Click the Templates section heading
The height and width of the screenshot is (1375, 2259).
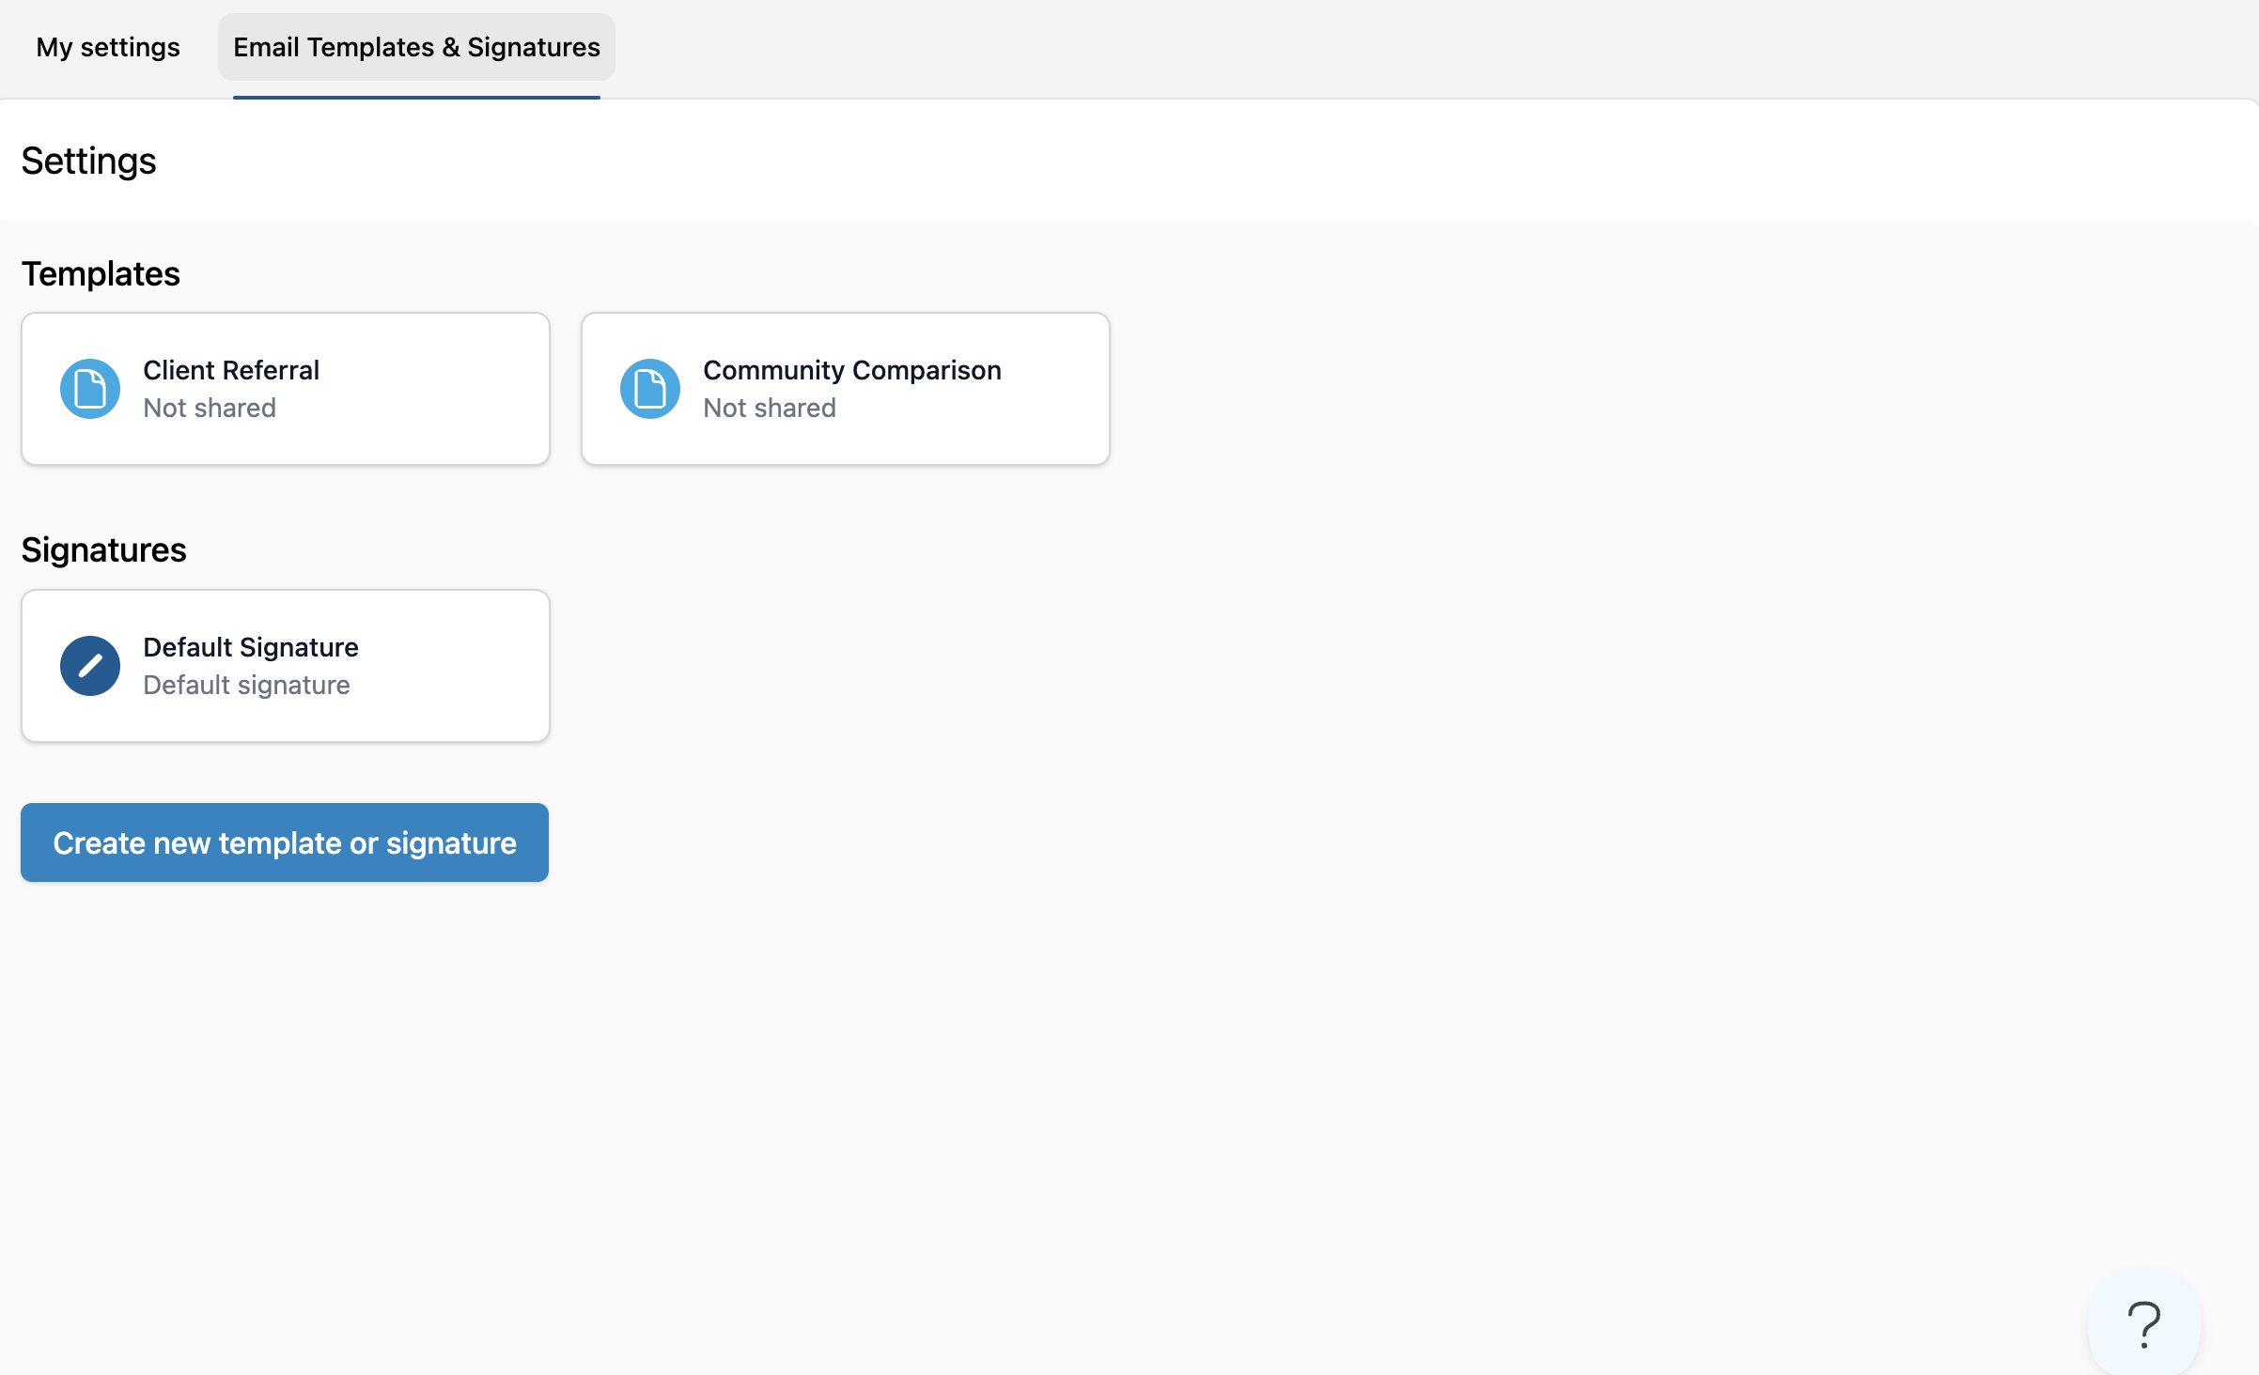101,273
